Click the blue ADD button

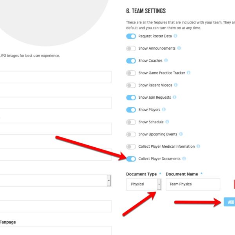(x=230, y=202)
